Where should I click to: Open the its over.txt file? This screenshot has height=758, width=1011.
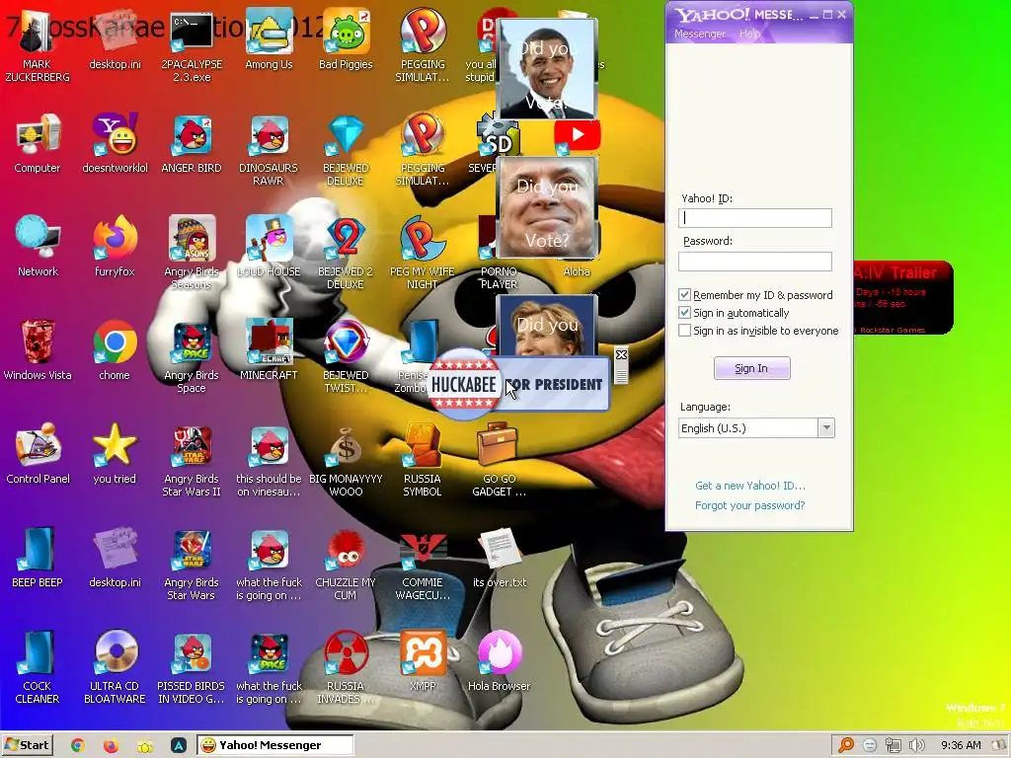tap(499, 558)
